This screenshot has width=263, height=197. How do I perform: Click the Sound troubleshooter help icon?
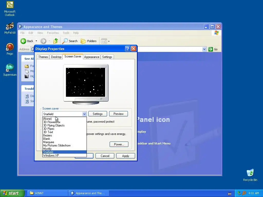coord(27,101)
